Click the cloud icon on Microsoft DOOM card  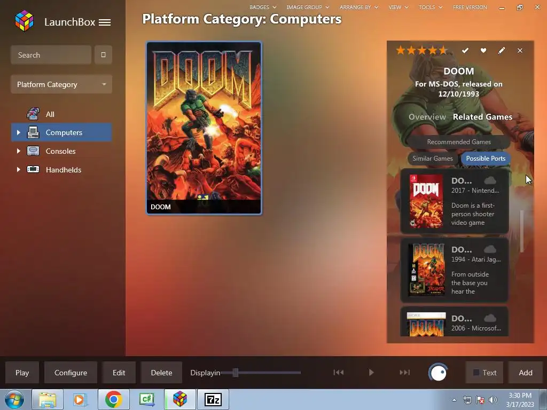pyautogui.click(x=490, y=318)
